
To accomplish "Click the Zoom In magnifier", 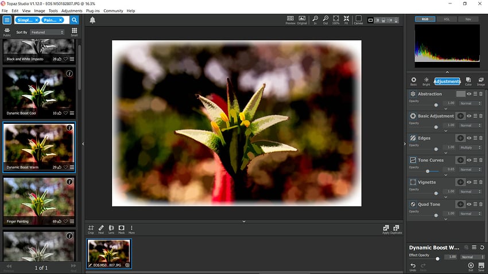I will click(315, 19).
